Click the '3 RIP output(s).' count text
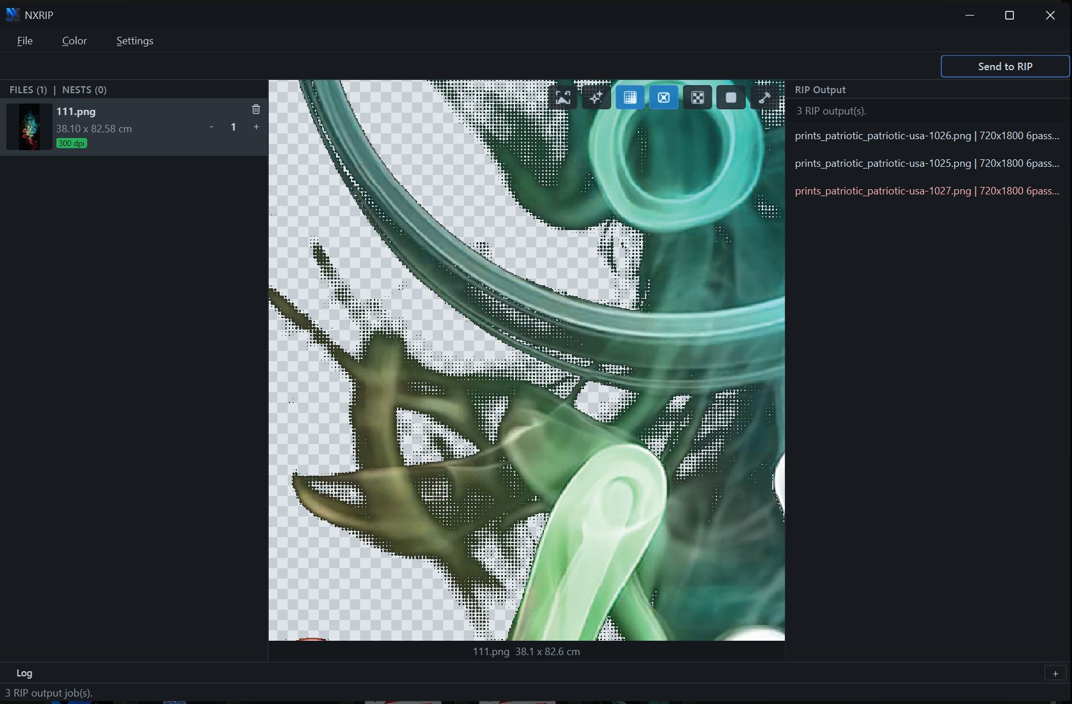Screen dimensions: 1072x704 831,111
